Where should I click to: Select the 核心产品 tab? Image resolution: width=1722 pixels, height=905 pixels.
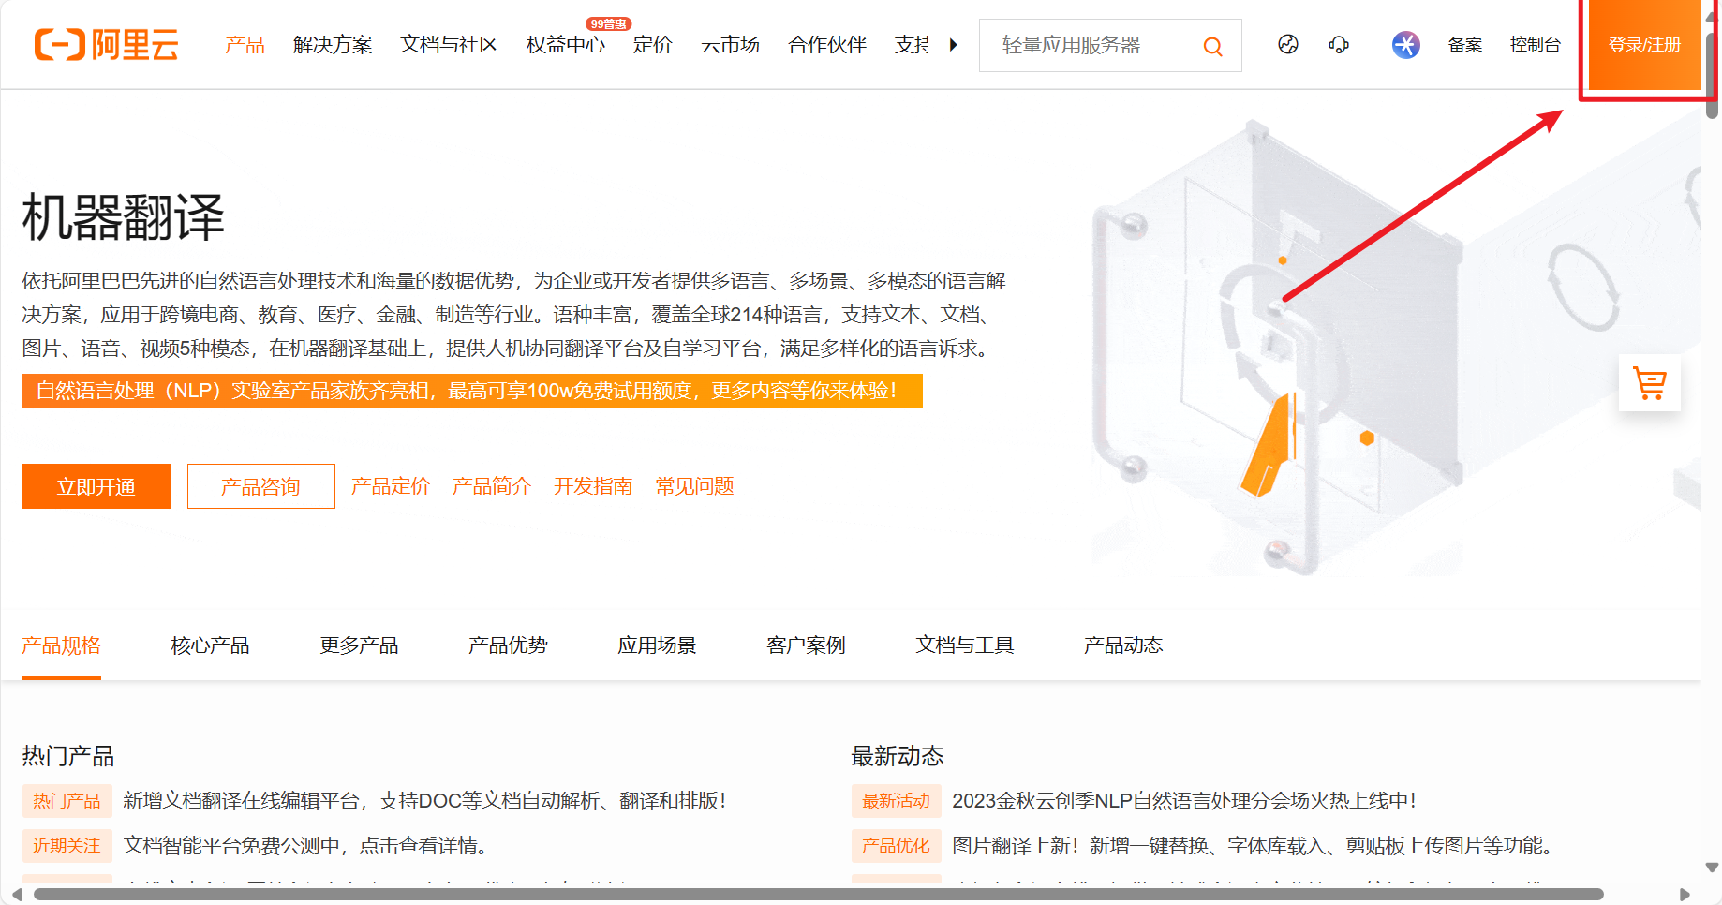click(x=210, y=645)
